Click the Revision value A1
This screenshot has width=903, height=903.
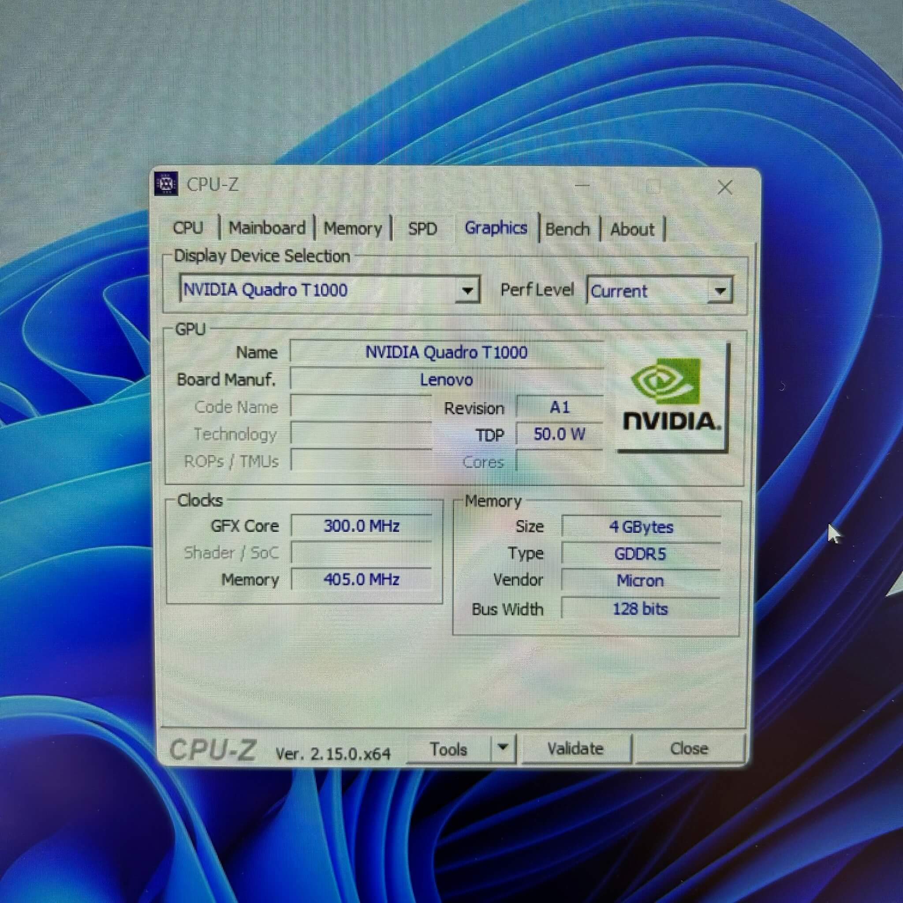[x=560, y=407]
